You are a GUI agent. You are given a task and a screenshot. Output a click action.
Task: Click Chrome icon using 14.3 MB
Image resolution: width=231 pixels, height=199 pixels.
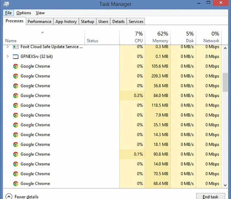(x=16, y=135)
